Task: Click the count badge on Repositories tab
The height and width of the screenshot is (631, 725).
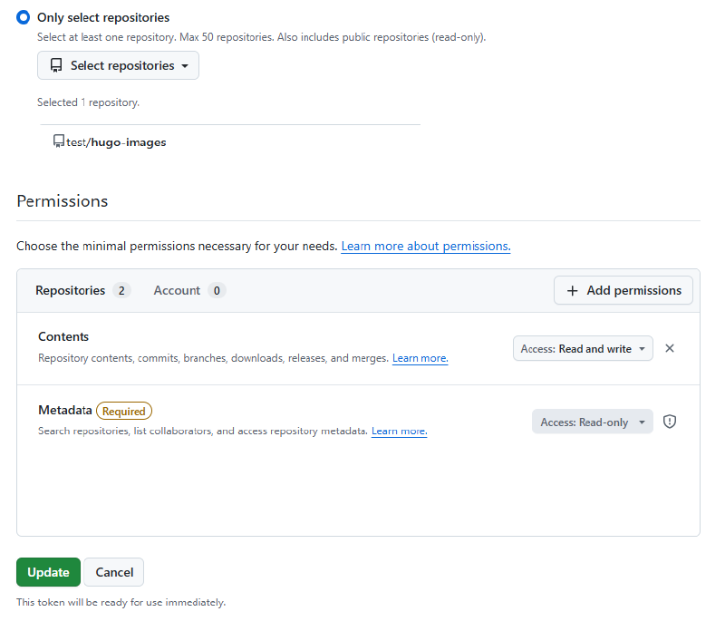Action: 121,290
